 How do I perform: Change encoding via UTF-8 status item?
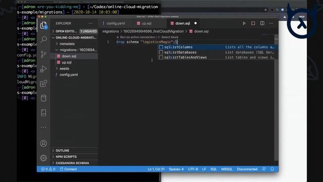[193, 169]
